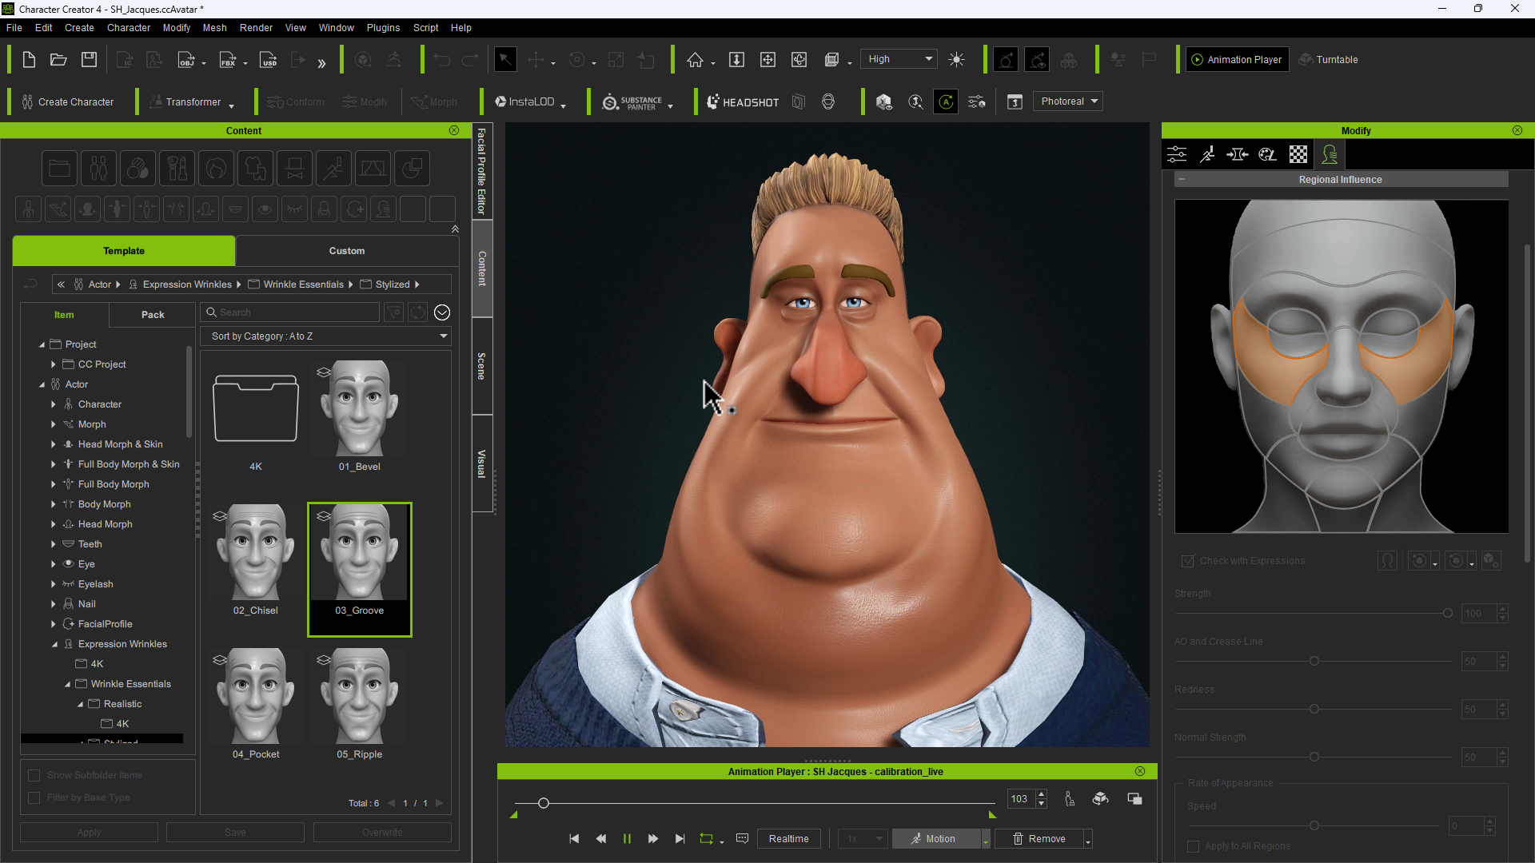Screen dimensions: 1535x863
Task: Open the Transformer dropdown arrow
Action: click(232, 105)
